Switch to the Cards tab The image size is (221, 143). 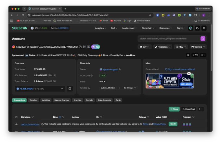point(118,100)
